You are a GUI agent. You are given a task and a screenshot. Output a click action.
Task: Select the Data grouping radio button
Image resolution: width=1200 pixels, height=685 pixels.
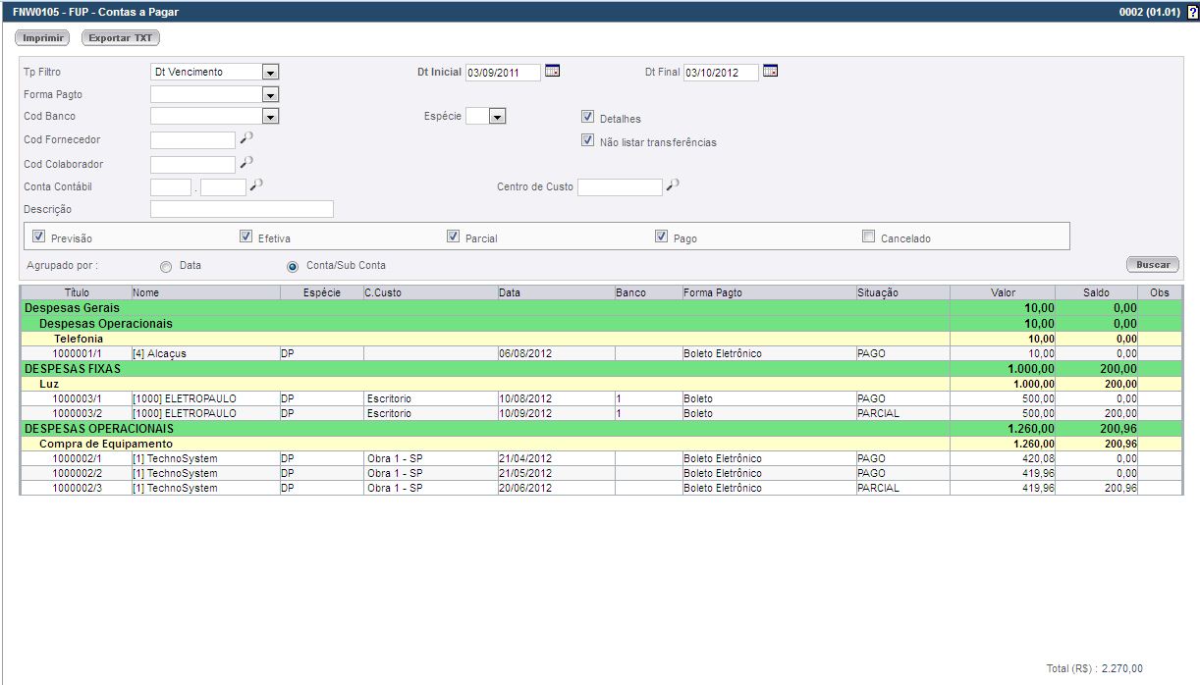pyautogui.click(x=164, y=265)
